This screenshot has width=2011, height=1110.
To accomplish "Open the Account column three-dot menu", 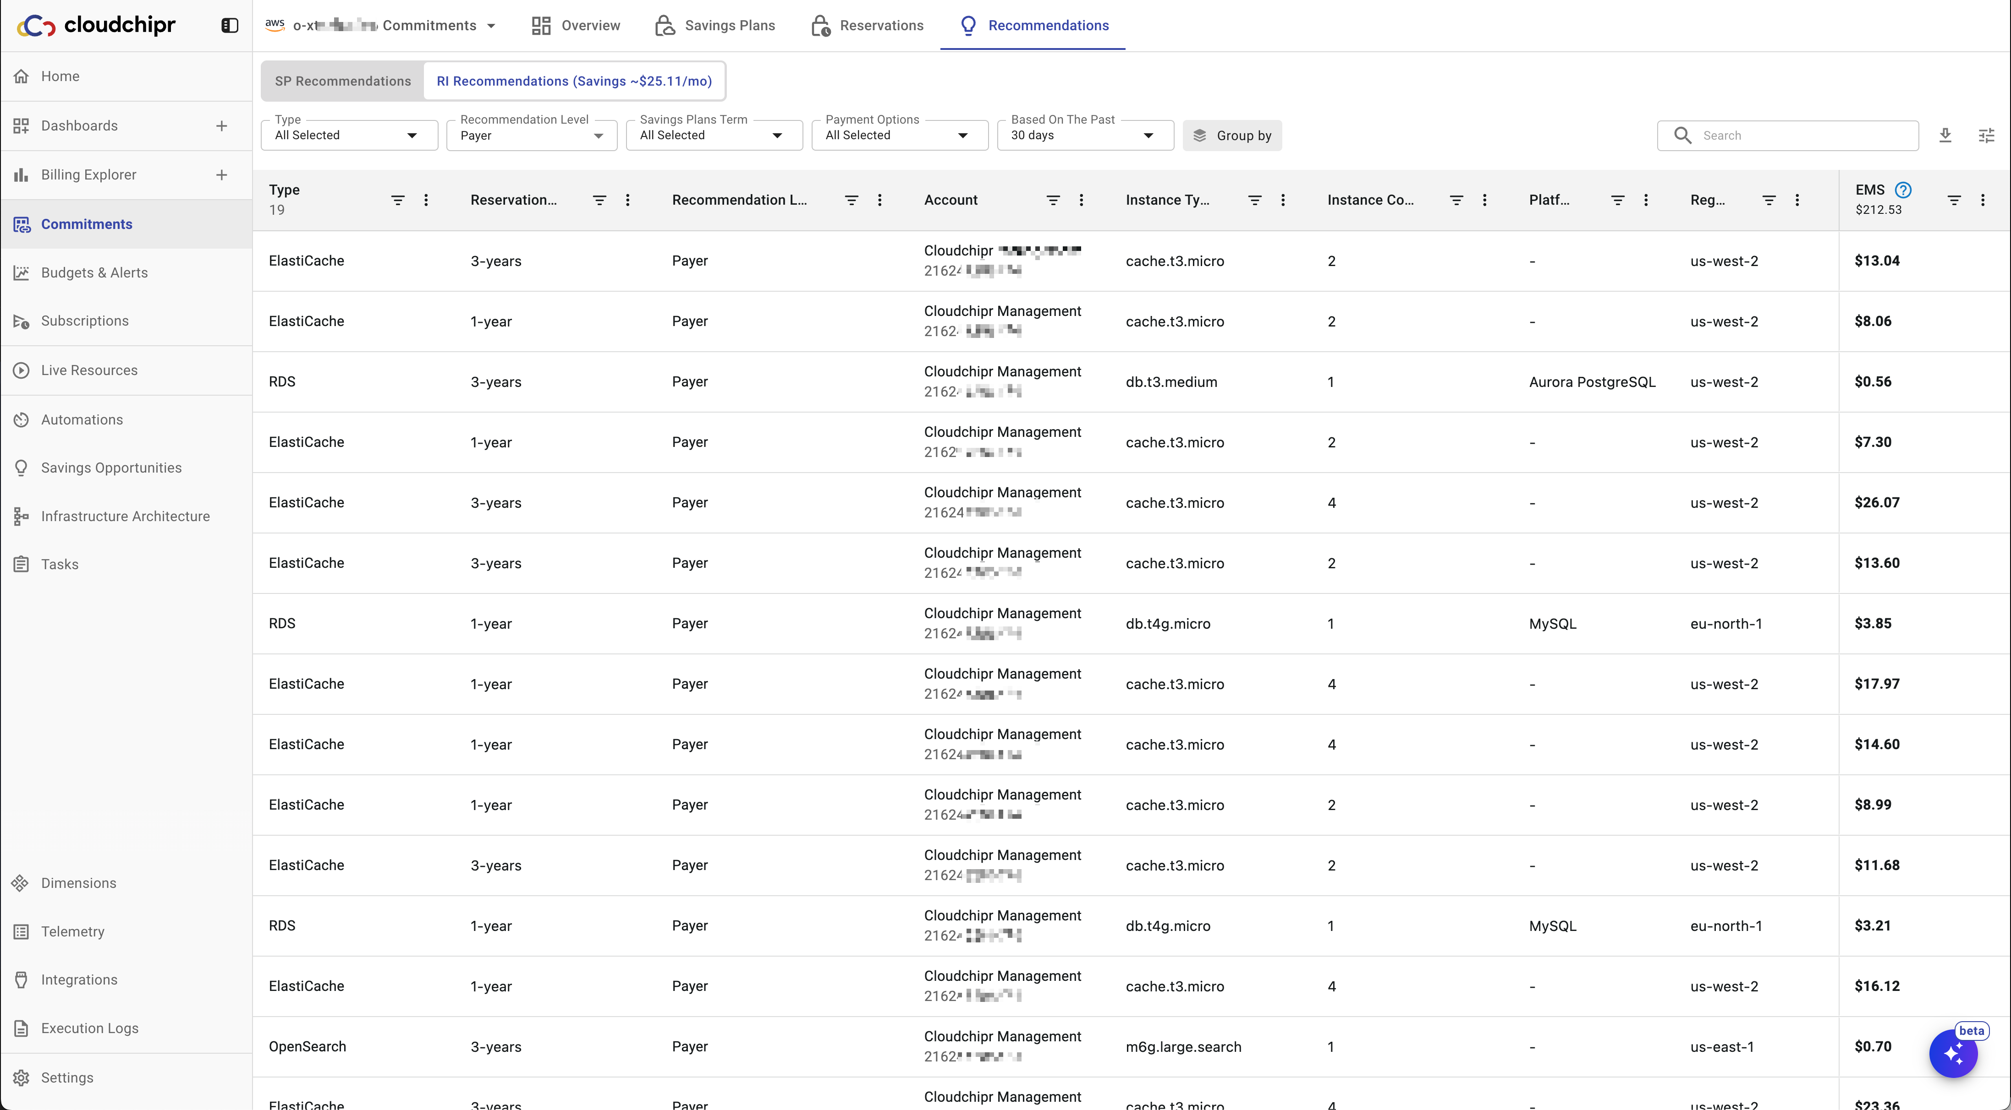I will pyautogui.click(x=1081, y=201).
